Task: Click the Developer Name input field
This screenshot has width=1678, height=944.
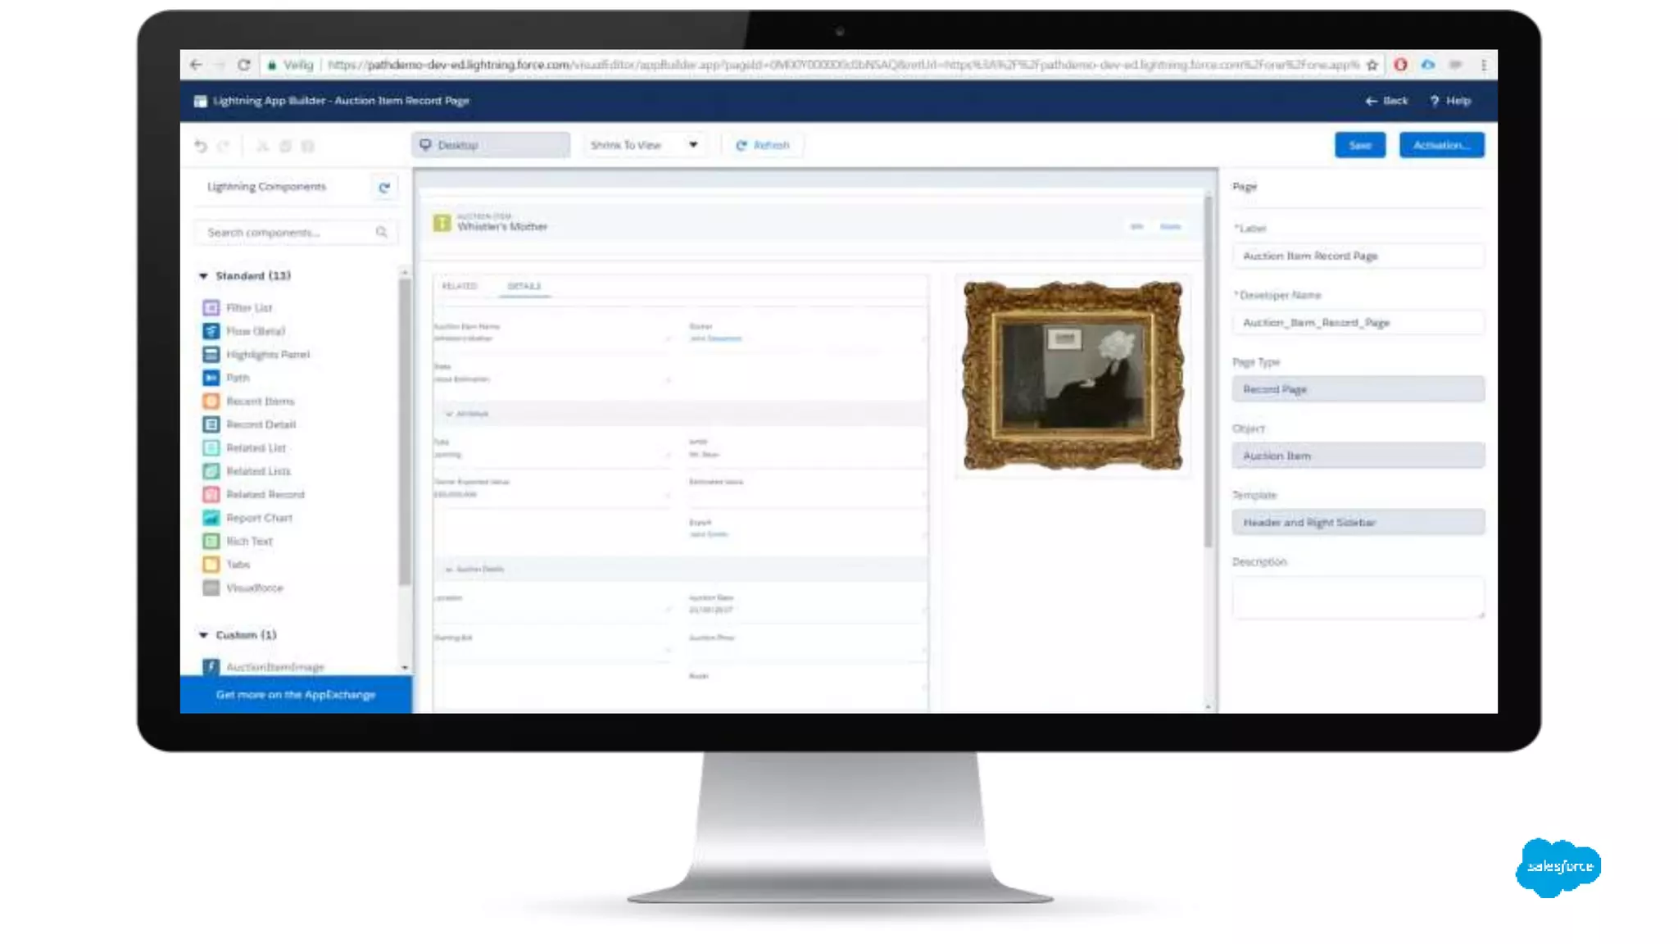Action: tap(1358, 323)
